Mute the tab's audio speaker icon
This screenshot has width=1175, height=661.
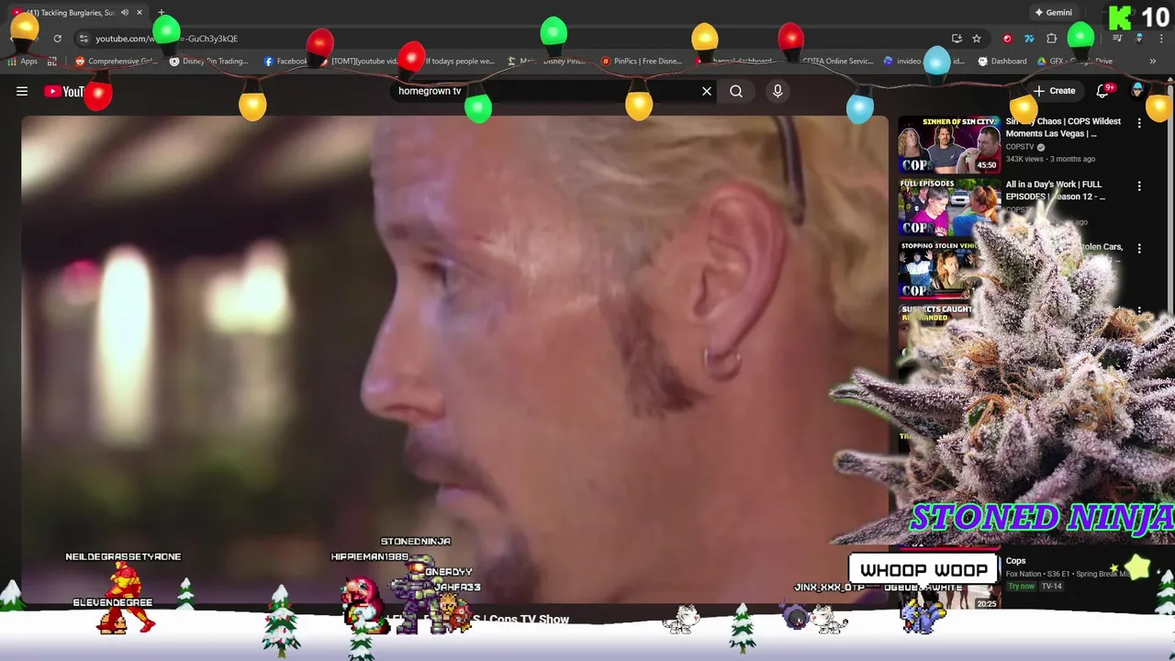(124, 13)
